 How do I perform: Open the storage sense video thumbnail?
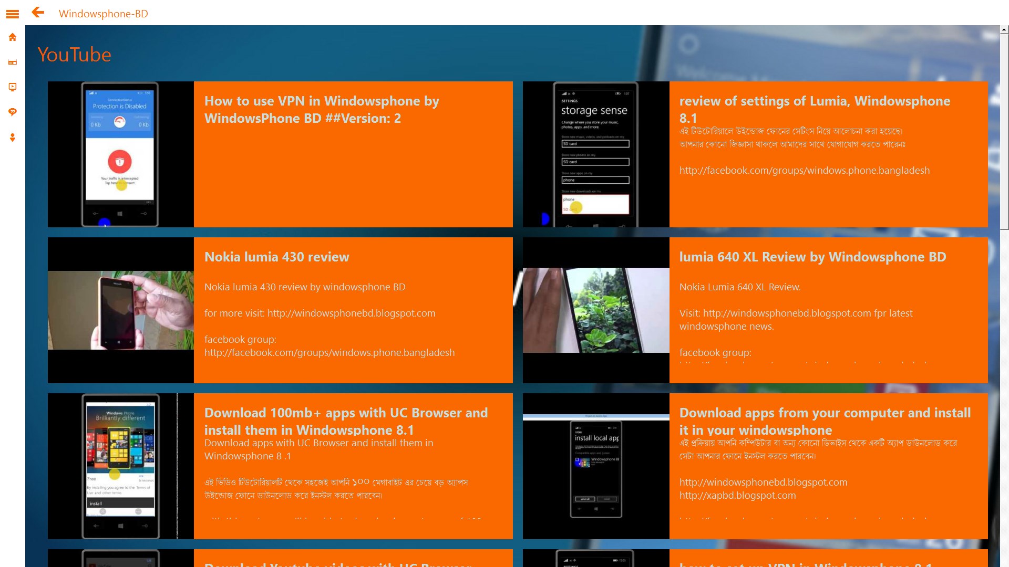[x=595, y=154]
